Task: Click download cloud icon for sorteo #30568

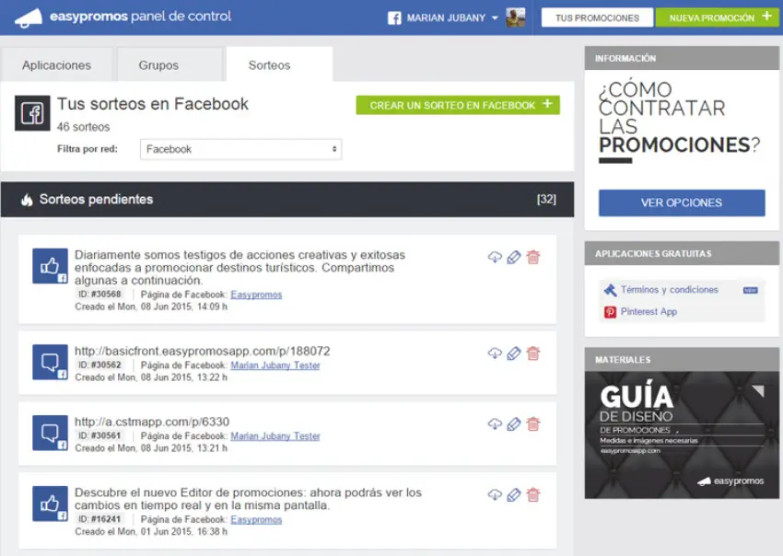Action: click(495, 257)
